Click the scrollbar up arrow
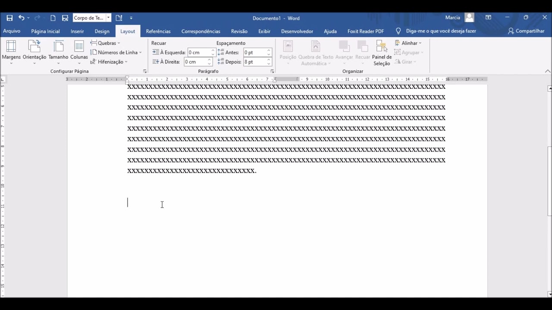 click(549, 89)
